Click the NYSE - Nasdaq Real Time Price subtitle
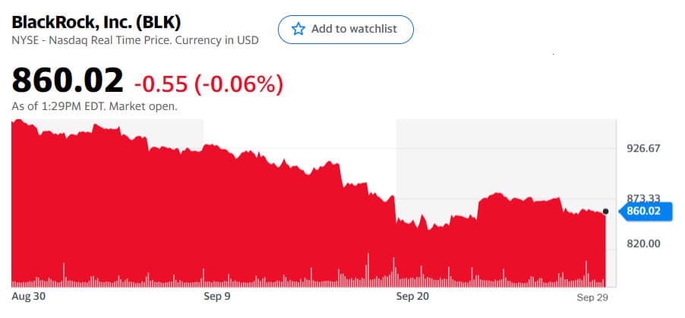The image size is (685, 318). pos(135,40)
